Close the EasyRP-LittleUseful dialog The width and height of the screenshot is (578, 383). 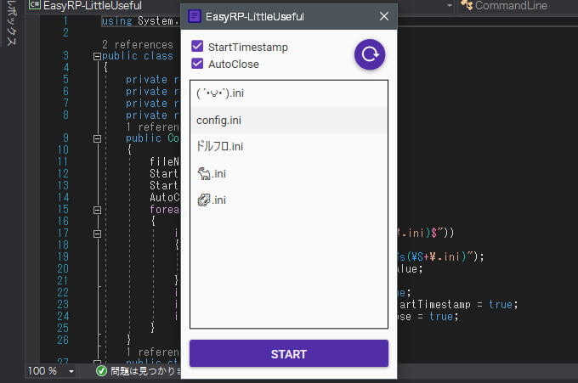click(x=383, y=16)
